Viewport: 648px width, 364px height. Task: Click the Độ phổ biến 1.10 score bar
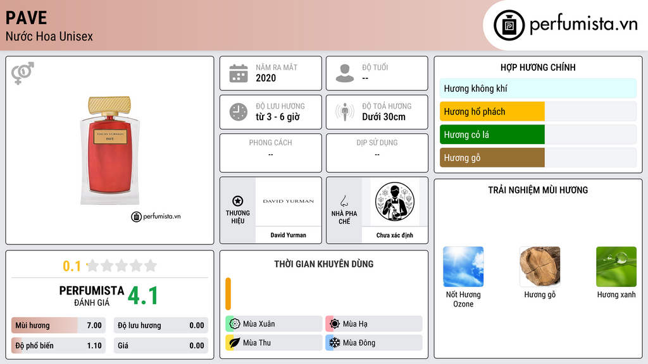(x=58, y=346)
